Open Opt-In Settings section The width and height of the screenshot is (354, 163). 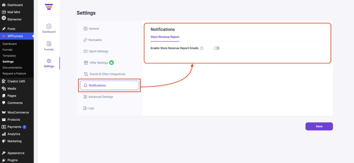[96, 51]
